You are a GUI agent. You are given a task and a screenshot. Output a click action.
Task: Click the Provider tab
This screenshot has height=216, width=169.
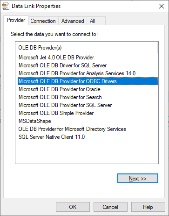16,20
